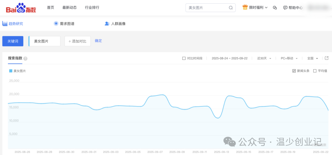The image size is (332, 155).
Task: Click the 帮助中心 chat bubble icon
Action: [x=285, y=8]
